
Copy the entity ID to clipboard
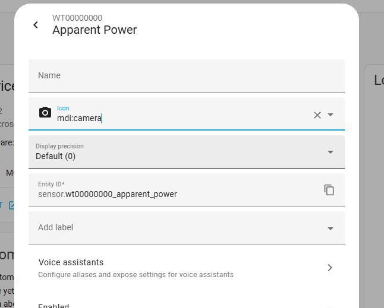click(329, 190)
